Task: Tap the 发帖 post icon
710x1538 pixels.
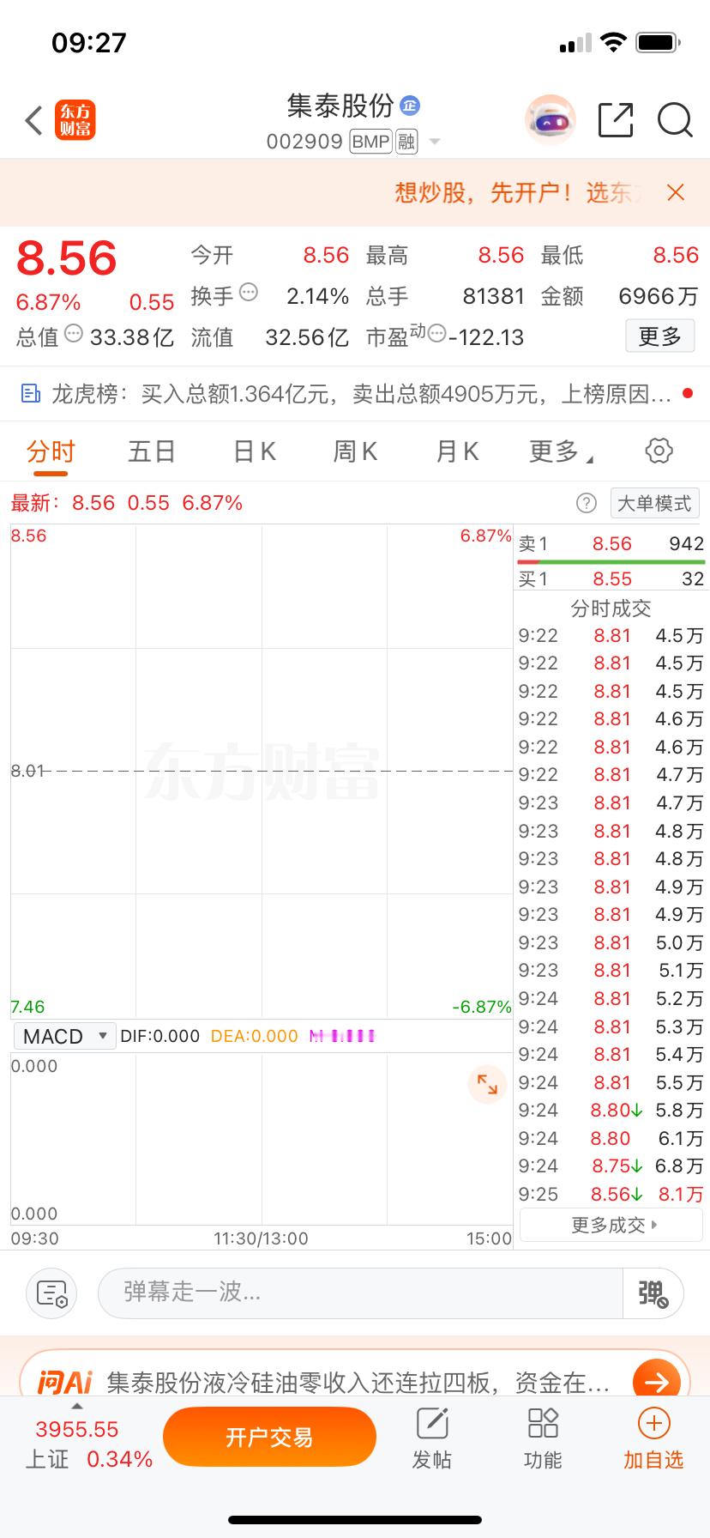Action: click(x=432, y=1438)
